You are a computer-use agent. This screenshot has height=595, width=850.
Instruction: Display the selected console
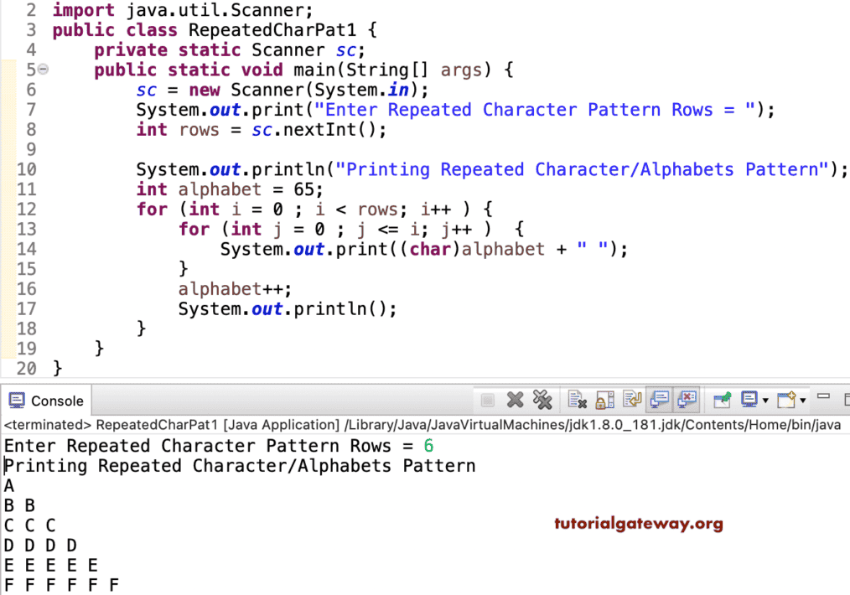749,400
